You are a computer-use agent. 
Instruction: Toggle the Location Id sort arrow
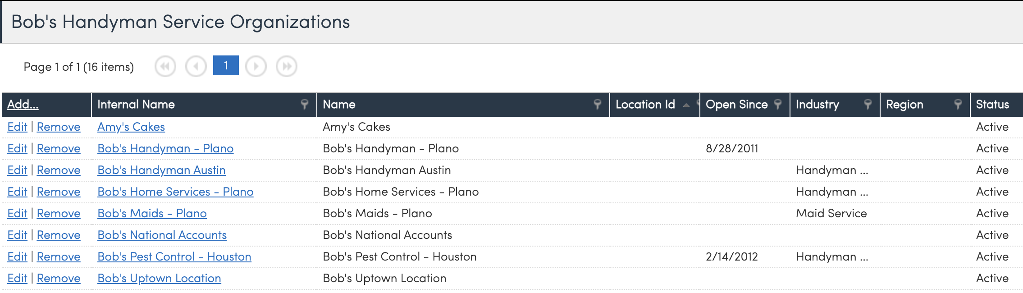686,105
